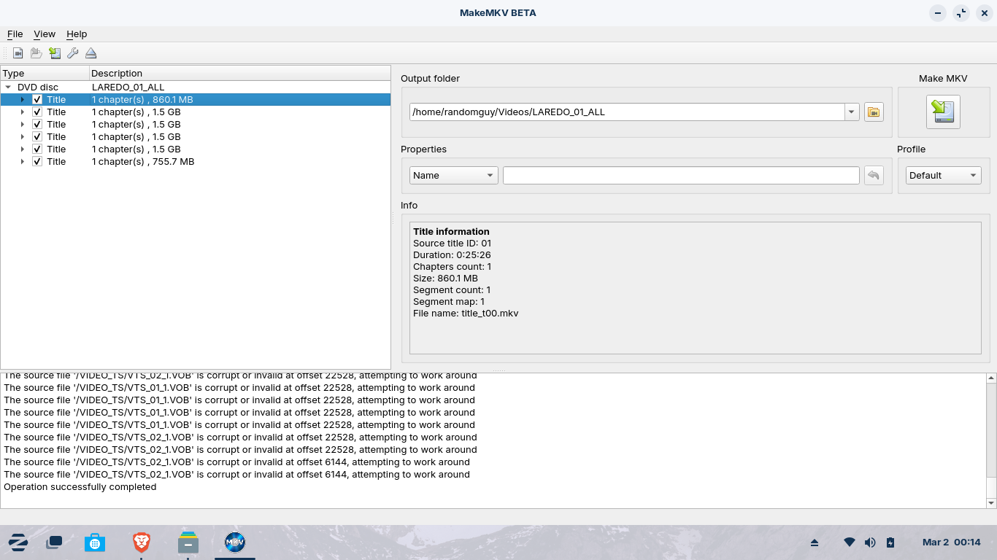The width and height of the screenshot is (997, 560).
Task: Uncheck the selected 860.1 MB Title
Action: (x=36, y=99)
